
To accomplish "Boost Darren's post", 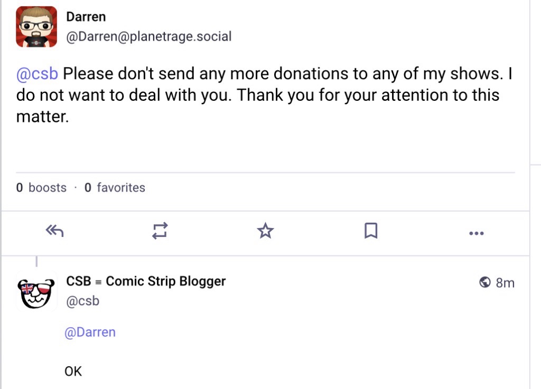I will point(160,231).
